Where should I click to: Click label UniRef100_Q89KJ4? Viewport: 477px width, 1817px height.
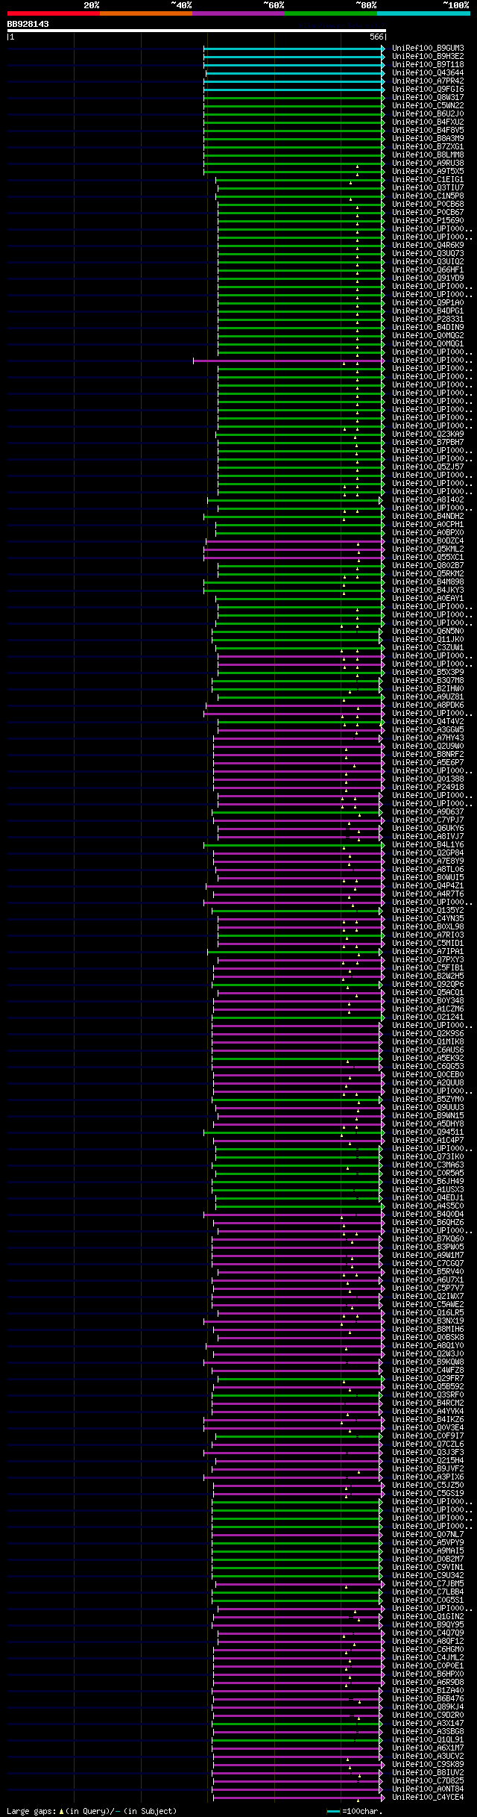(x=428, y=1707)
